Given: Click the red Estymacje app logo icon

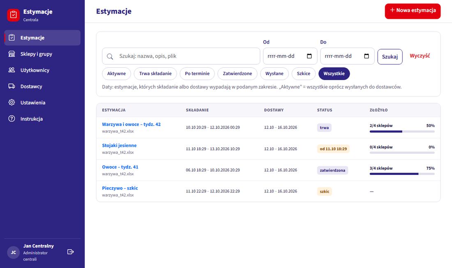Looking at the screenshot, I should tap(13, 15).
